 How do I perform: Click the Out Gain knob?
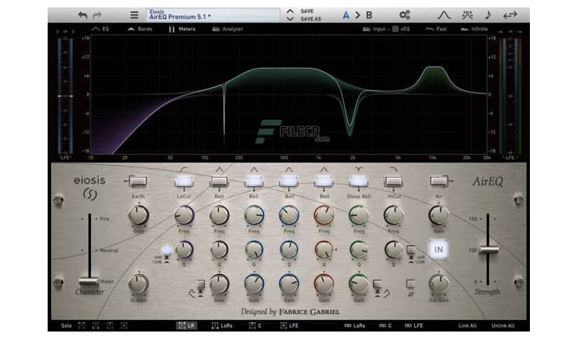tap(439, 284)
